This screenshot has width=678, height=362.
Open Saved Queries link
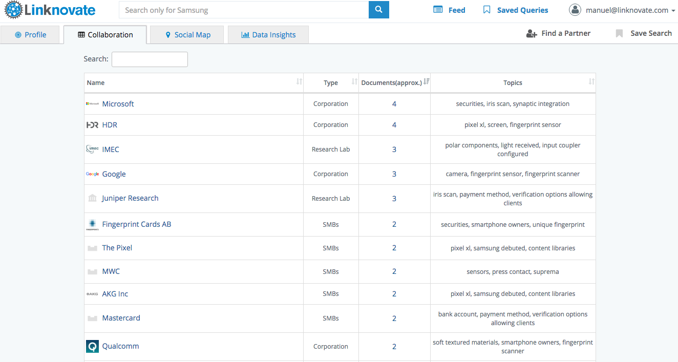pos(516,10)
